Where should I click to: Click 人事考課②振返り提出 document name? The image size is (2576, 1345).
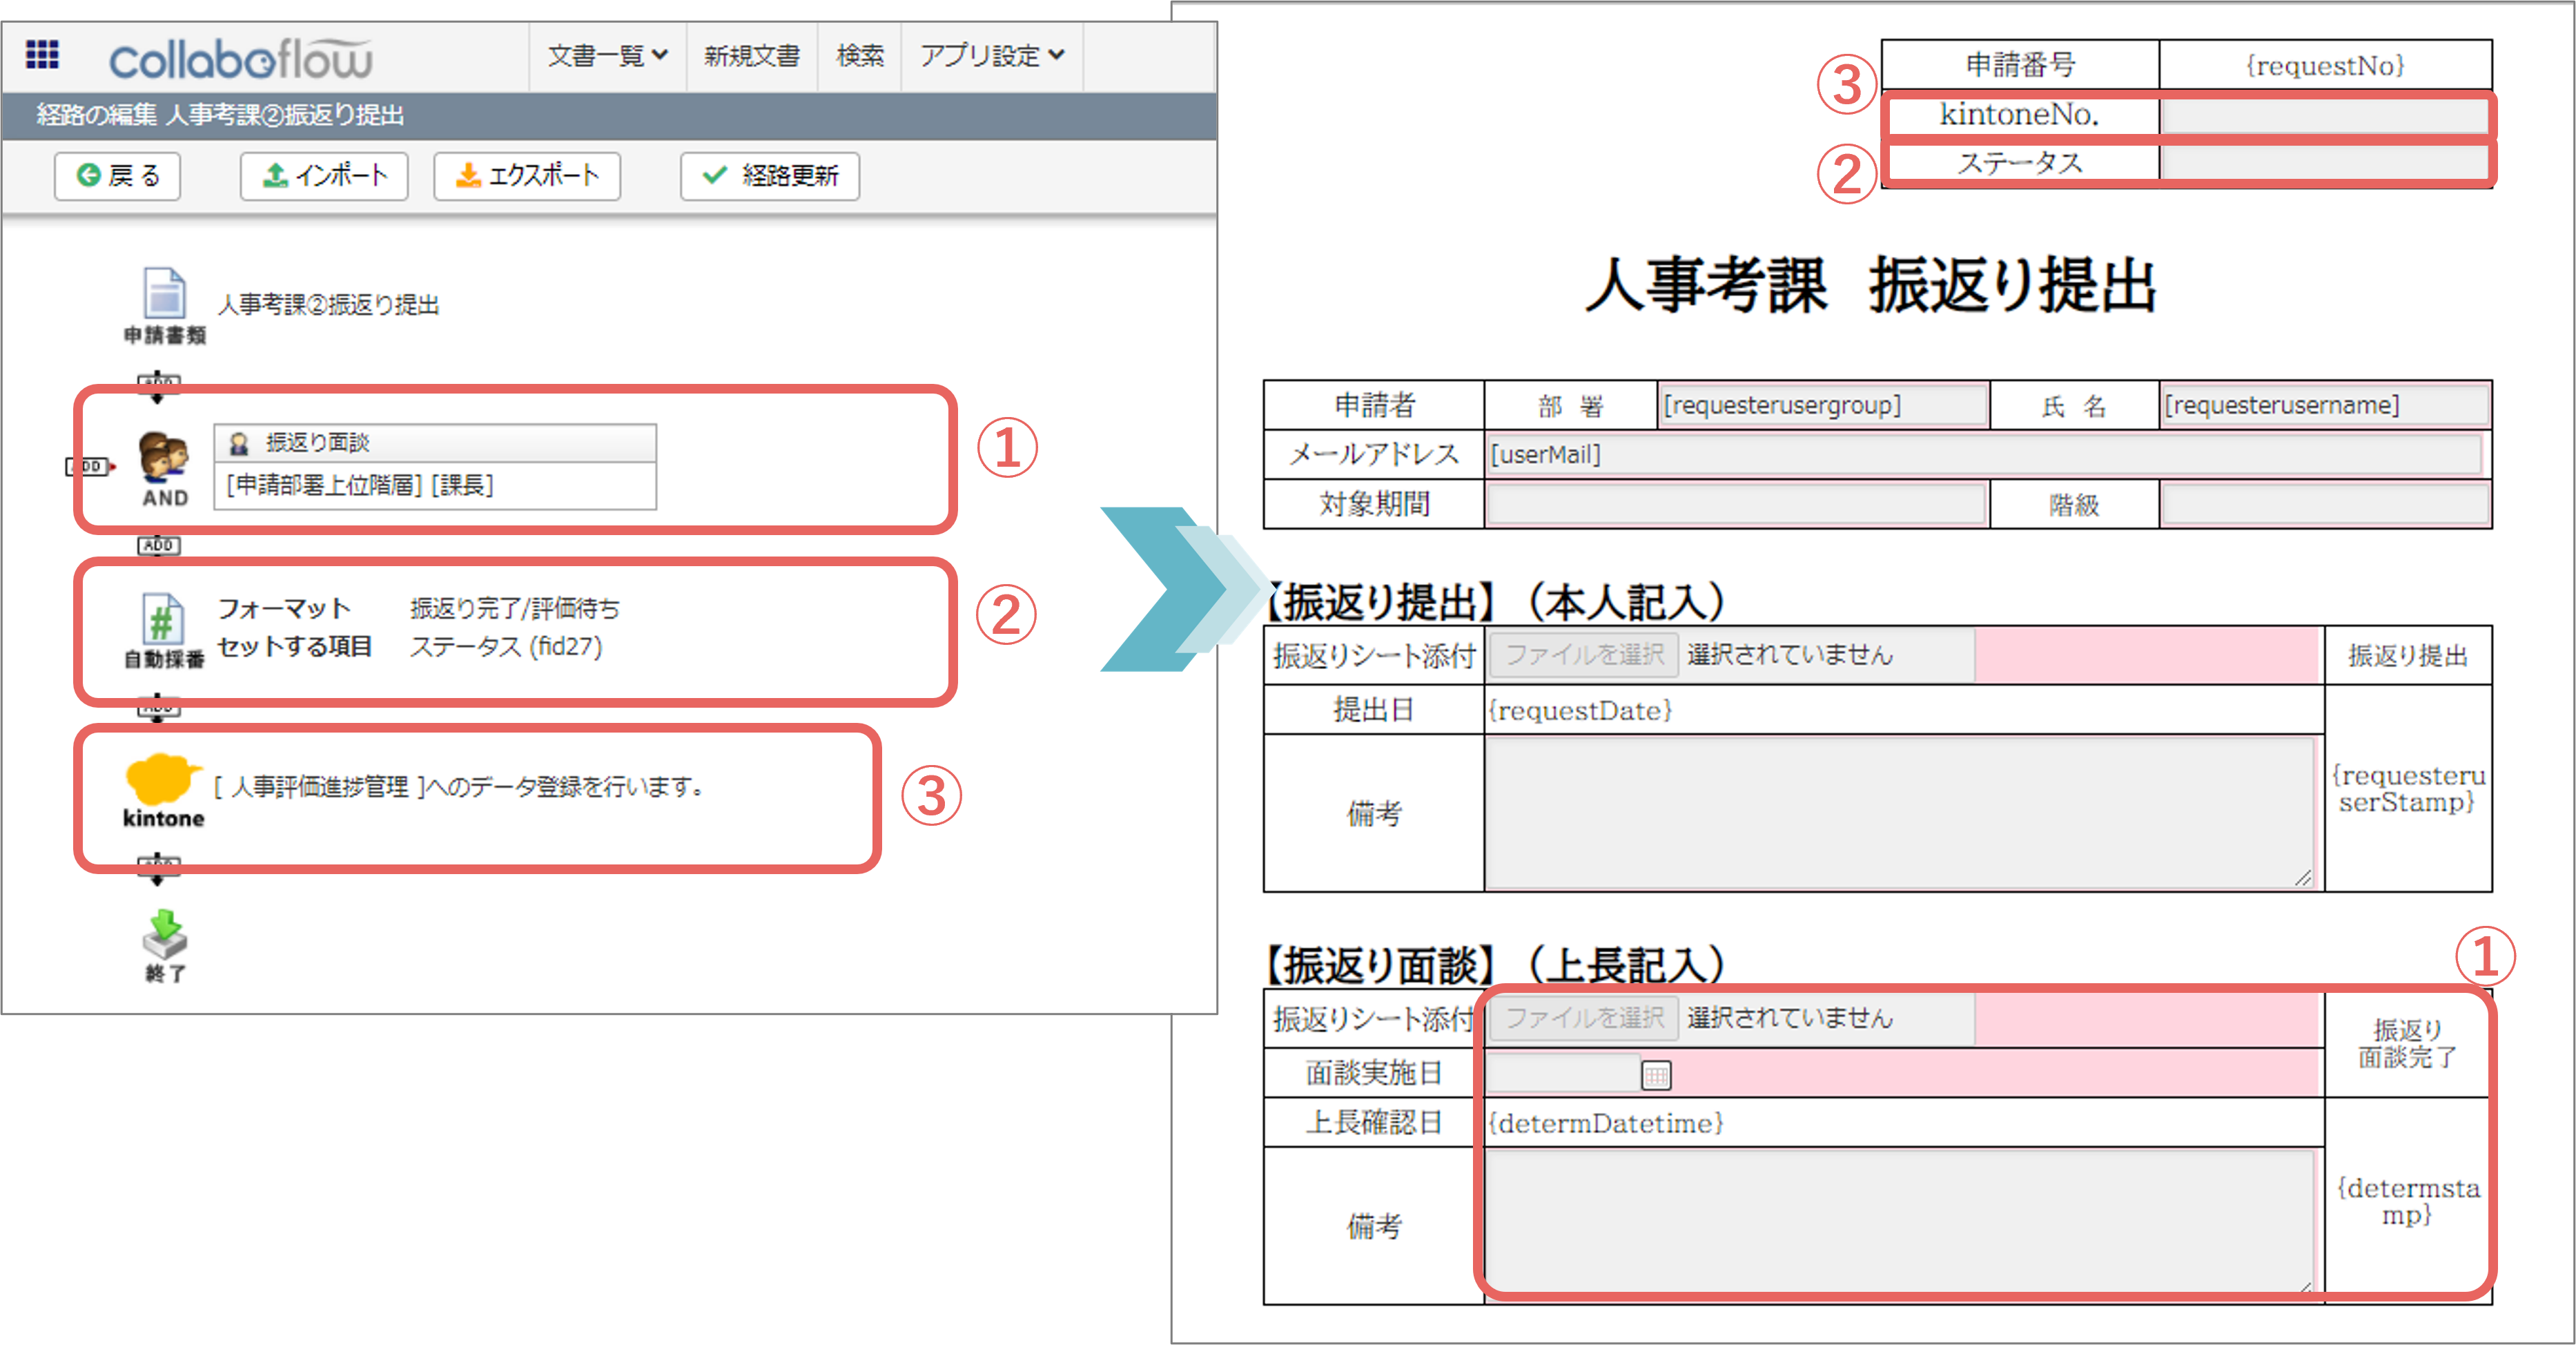(329, 305)
